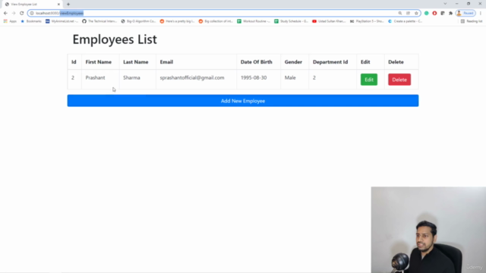Open a new tab with the plus button
This screenshot has height=273, width=486.
click(68, 5)
